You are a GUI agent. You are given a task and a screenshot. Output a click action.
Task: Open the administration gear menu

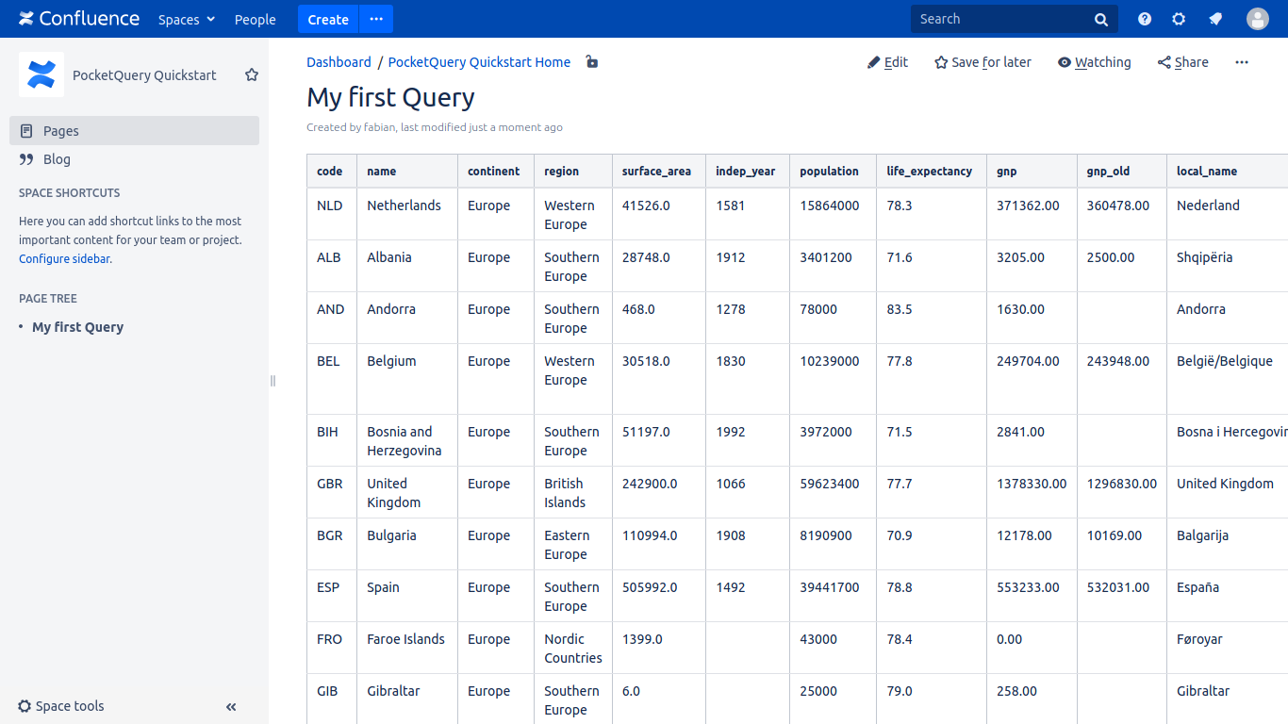(1179, 19)
